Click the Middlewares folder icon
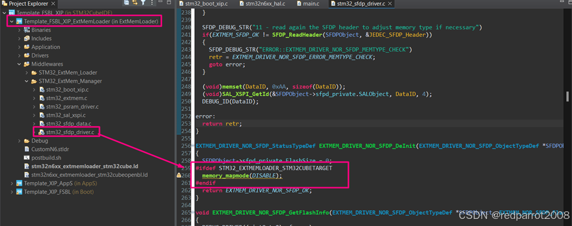 click(x=26, y=64)
